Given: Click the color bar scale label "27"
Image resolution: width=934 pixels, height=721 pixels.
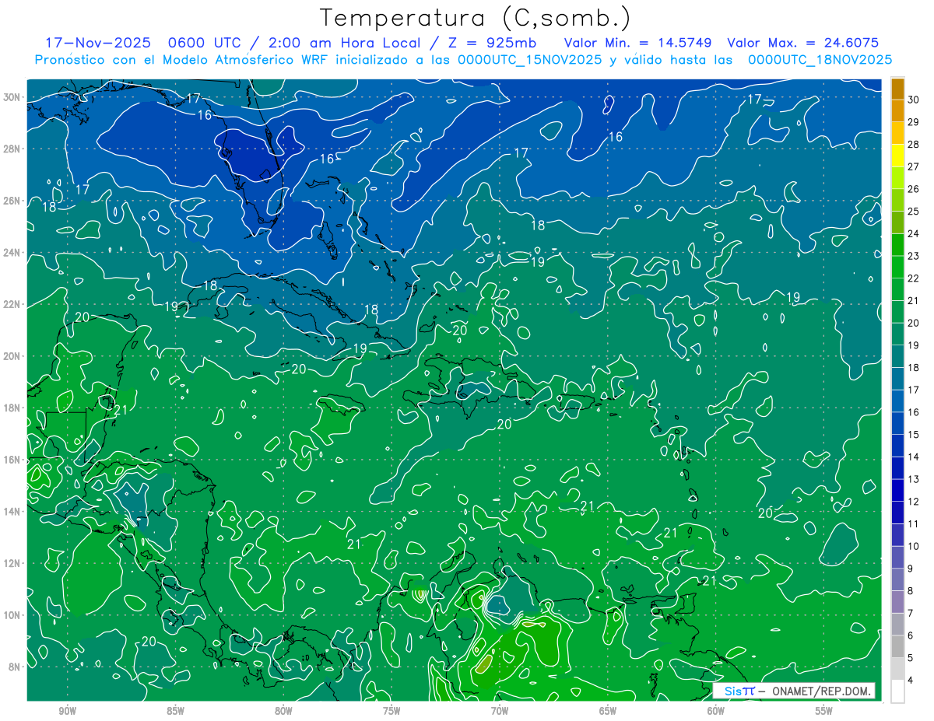Looking at the screenshot, I should (x=913, y=166).
